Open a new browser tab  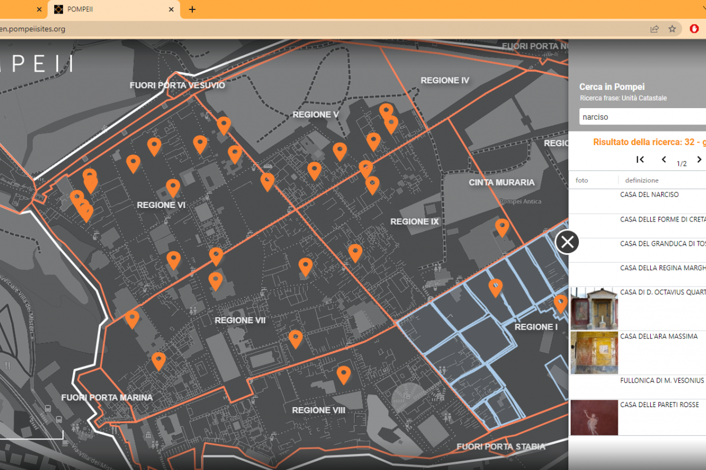click(x=192, y=9)
